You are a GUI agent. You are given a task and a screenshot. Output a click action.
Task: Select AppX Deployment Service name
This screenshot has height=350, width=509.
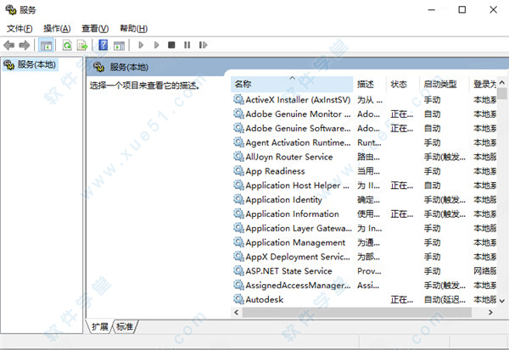coord(298,257)
